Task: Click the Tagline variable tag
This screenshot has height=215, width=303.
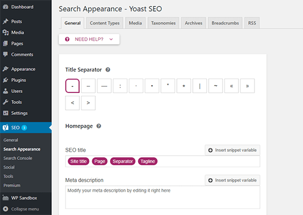Action: pos(148,161)
